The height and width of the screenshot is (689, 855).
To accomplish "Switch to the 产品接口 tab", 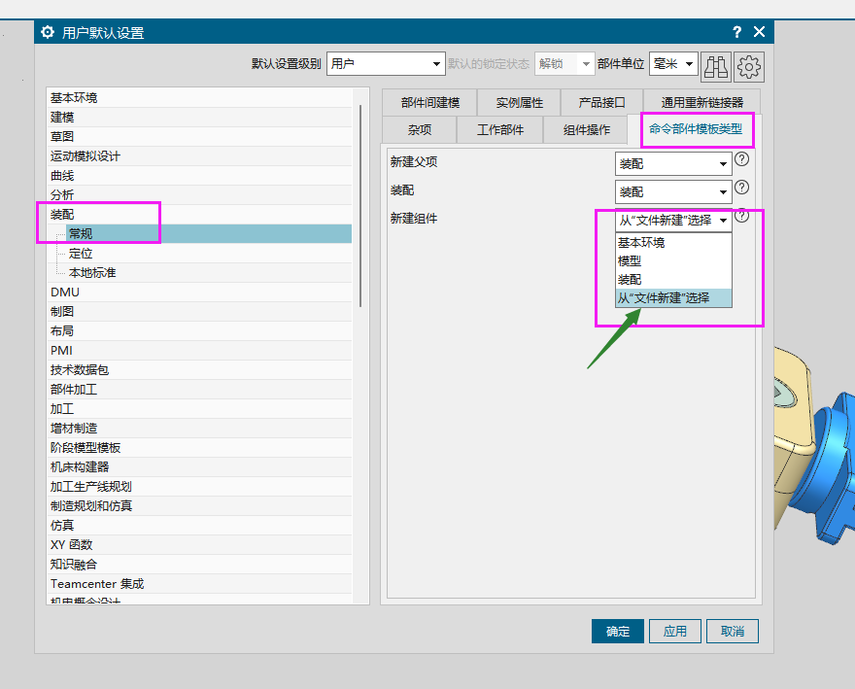I will (x=601, y=103).
